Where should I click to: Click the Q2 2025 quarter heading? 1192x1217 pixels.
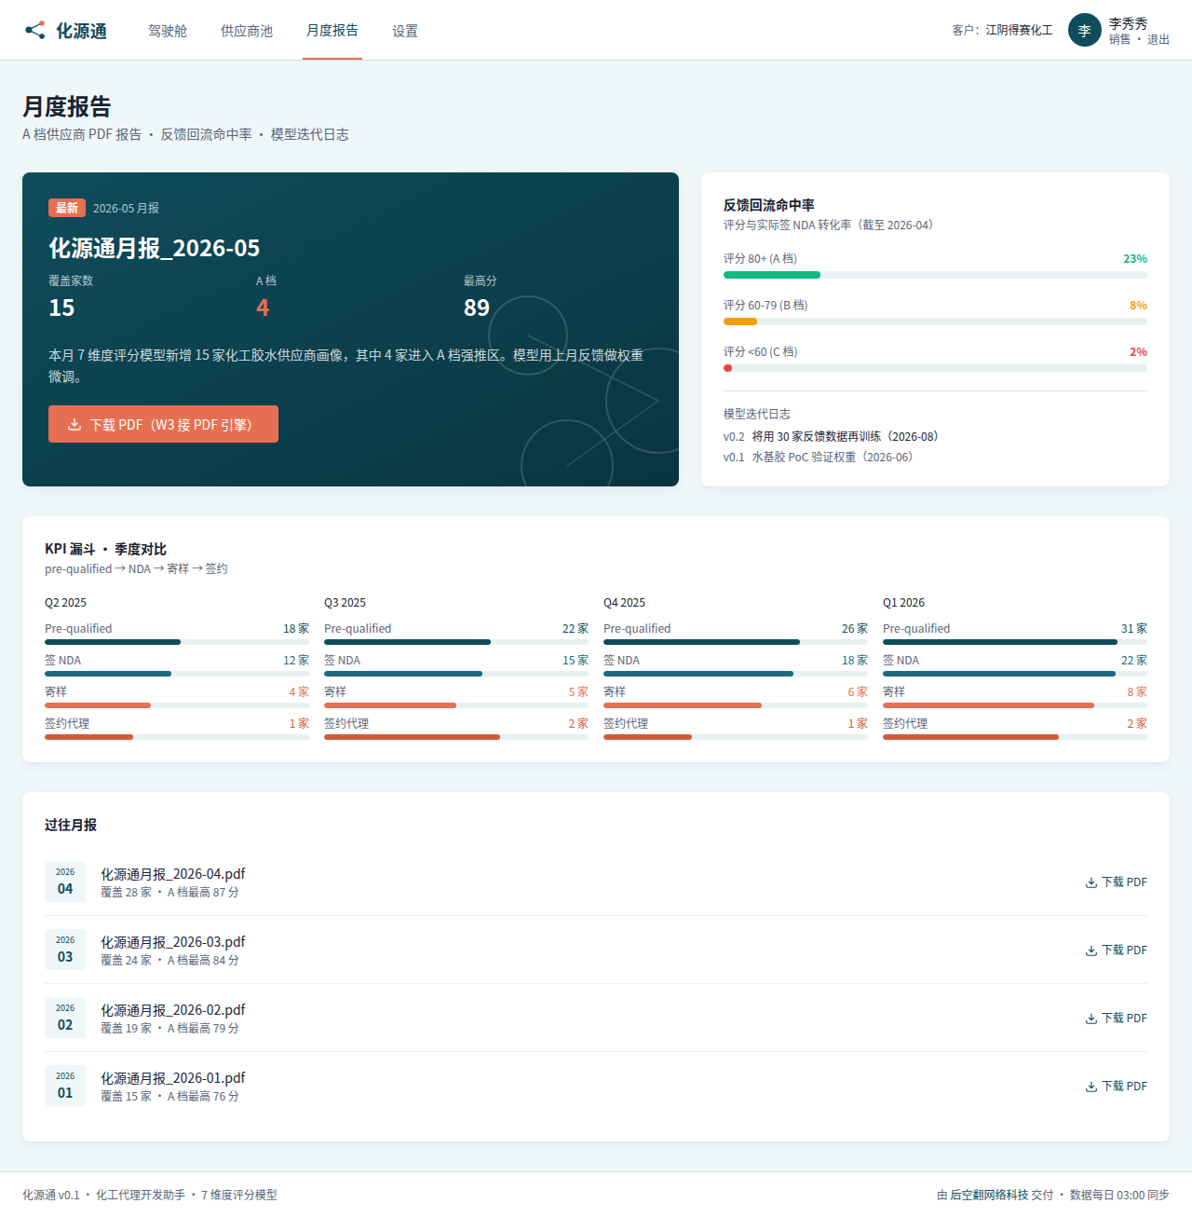point(65,603)
